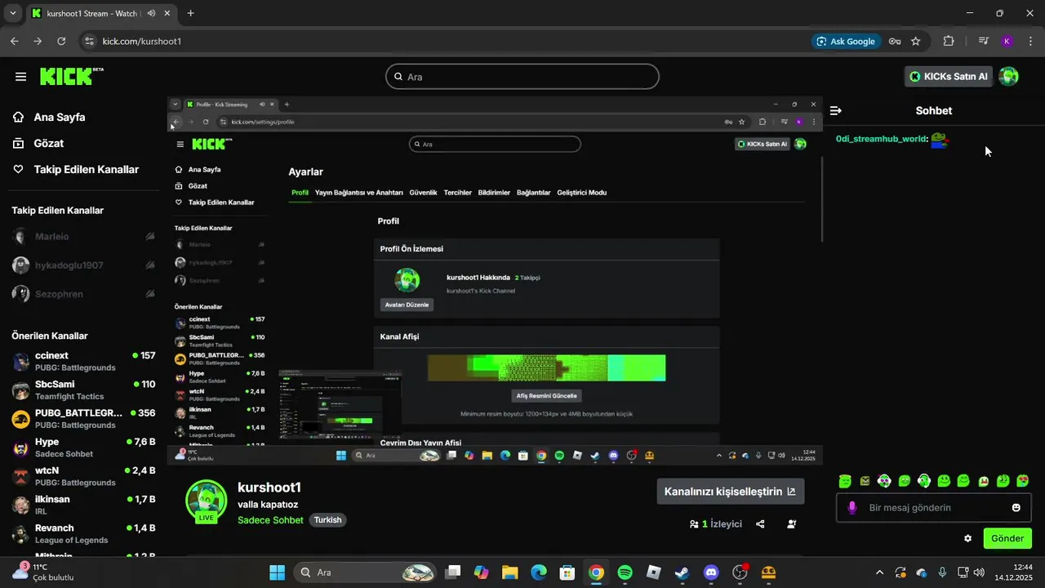Open Gözat in sidebar
Viewport: 1045px width, 588px height.
pyautogui.click(x=48, y=143)
